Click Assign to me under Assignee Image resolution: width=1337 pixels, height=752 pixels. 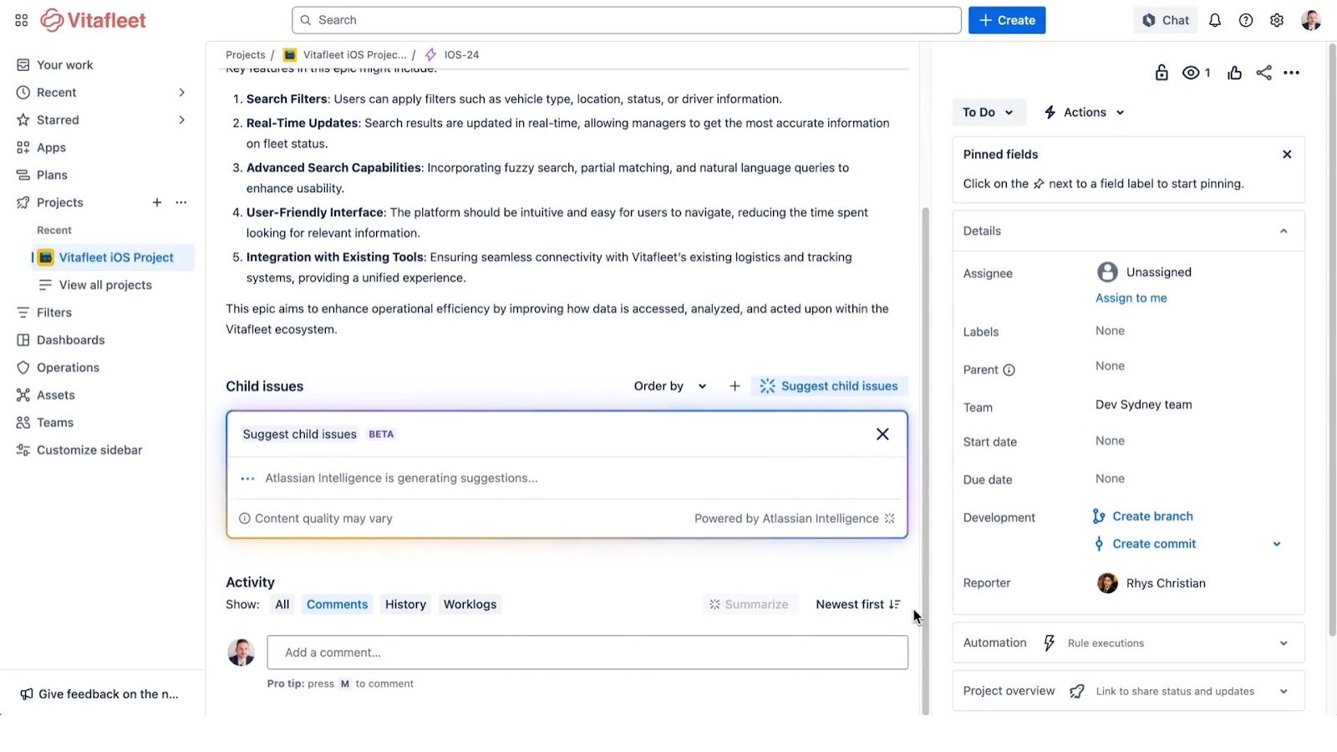[x=1131, y=297]
